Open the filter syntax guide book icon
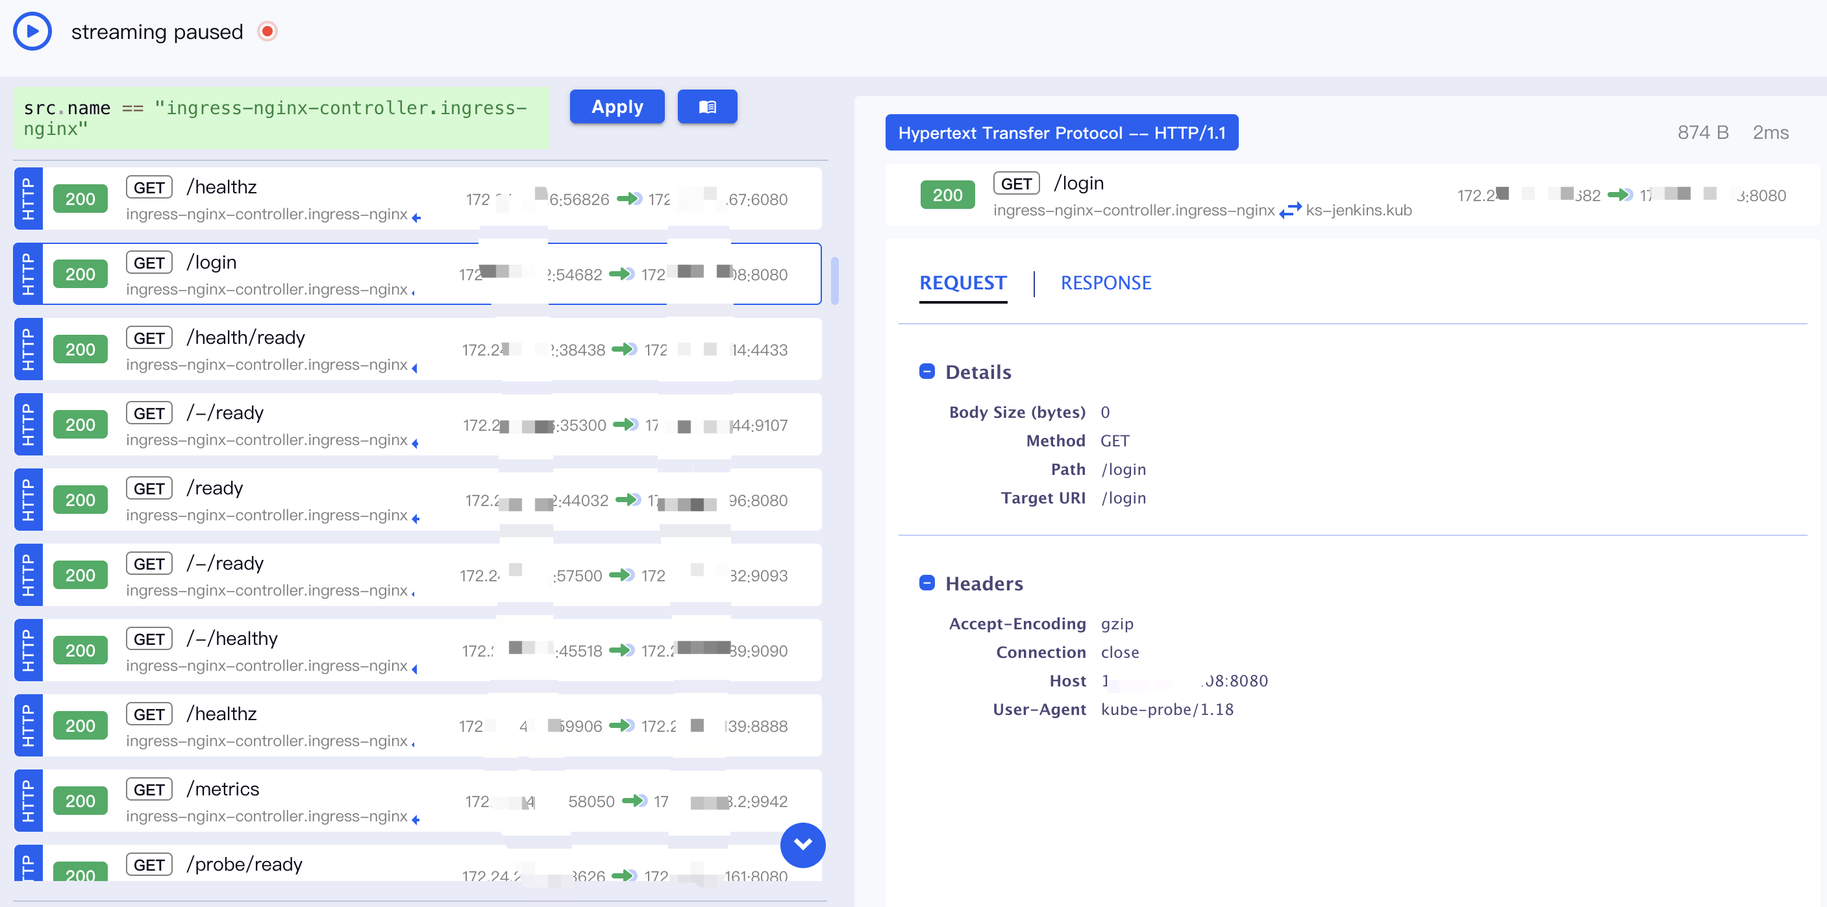The image size is (1827, 907). click(x=707, y=107)
